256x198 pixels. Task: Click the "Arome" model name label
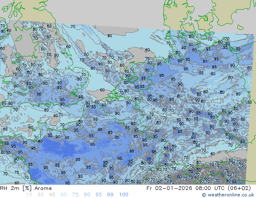pos(43,188)
